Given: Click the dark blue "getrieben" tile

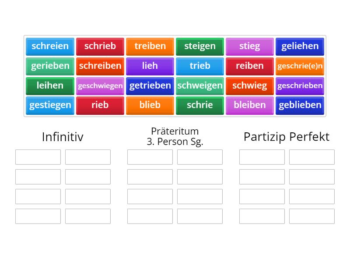Looking at the screenshot, I should tap(150, 85).
